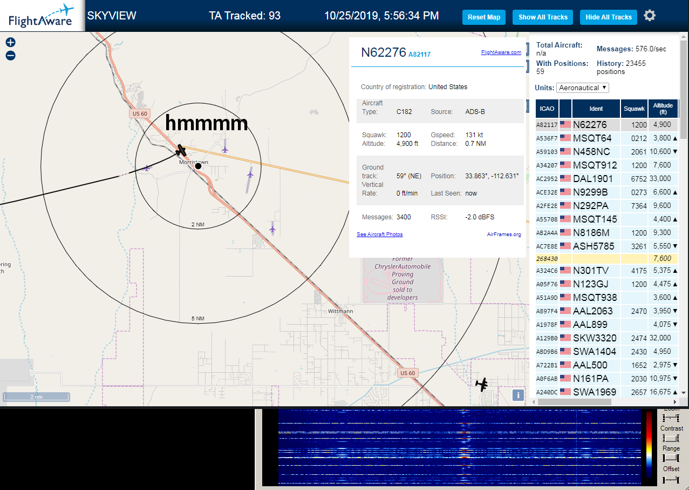This screenshot has height=490, width=689.
Task: Click the US flag in the DAL1901 row
Action: [565, 179]
